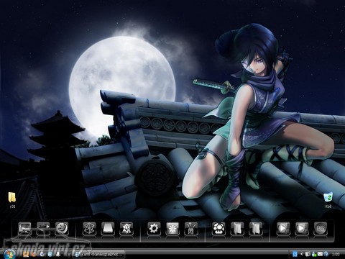345x259 pixels.
Task: Open the wireframe polyhedron dock icon
Action: [89, 228]
